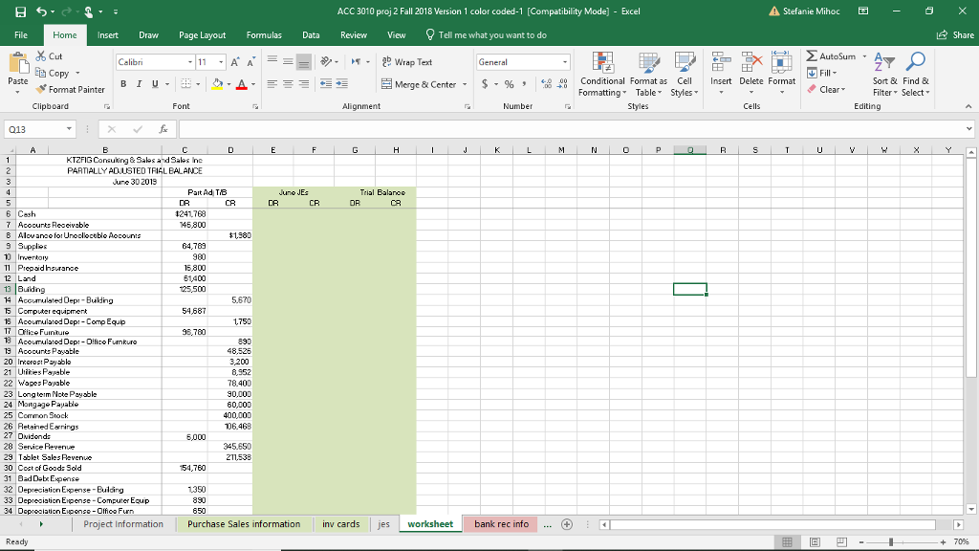Toggle Center horizontal alignment
The width and height of the screenshot is (979, 551).
pos(288,84)
